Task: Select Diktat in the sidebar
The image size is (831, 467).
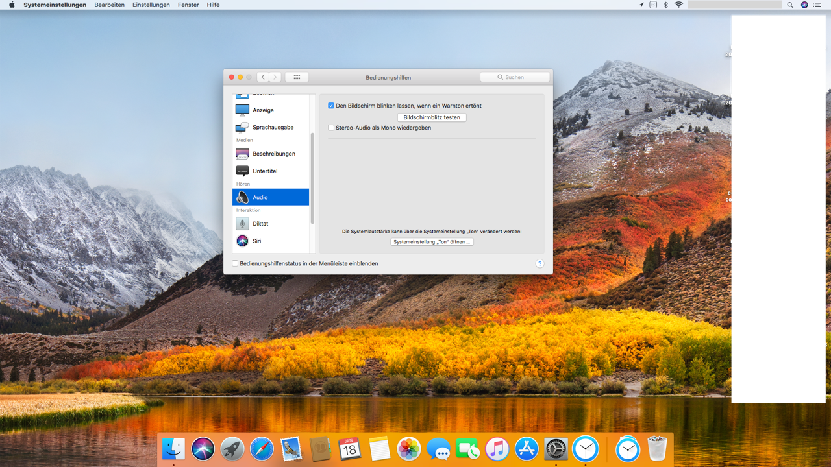Action: point(260,224)
